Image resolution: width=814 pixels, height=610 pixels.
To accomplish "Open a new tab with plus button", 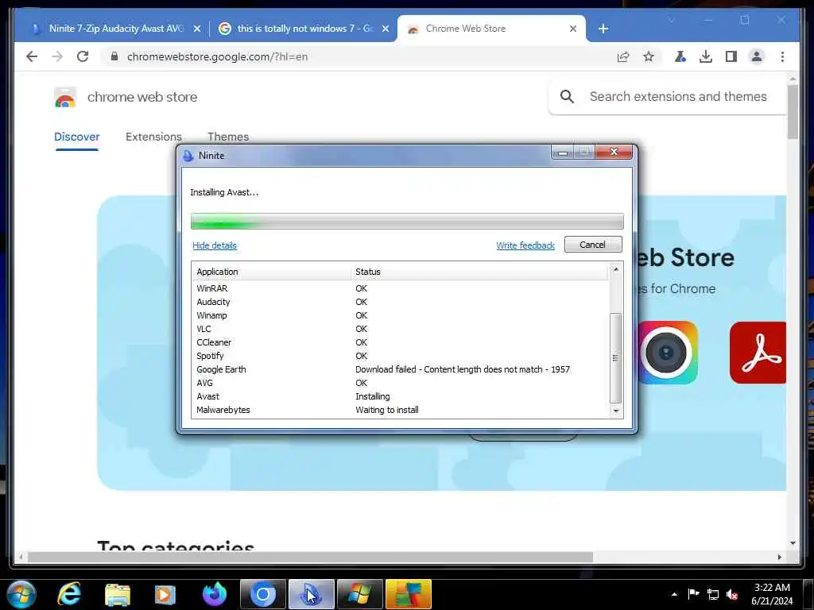I will tap(603, 29).
